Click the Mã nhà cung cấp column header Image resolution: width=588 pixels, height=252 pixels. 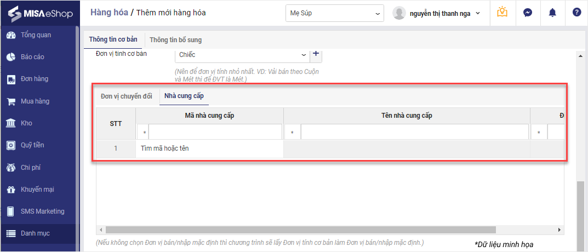tap(209, 116)
